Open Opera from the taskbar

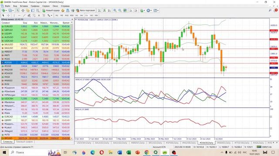pos(102,152)
